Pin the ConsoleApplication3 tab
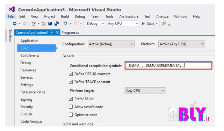The width and height of the screenshot is (224, 131). coord(52,32)
